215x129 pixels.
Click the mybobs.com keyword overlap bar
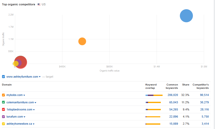pos(154,95)
